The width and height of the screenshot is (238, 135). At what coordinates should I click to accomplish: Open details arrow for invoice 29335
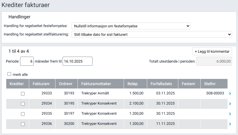(x=230, y=114)
